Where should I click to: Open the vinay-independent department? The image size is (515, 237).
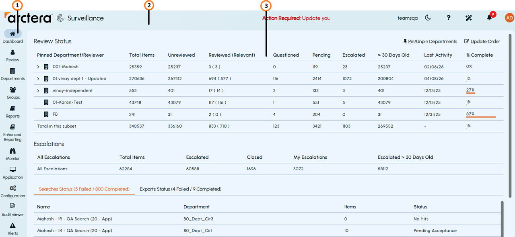point(73,91)
